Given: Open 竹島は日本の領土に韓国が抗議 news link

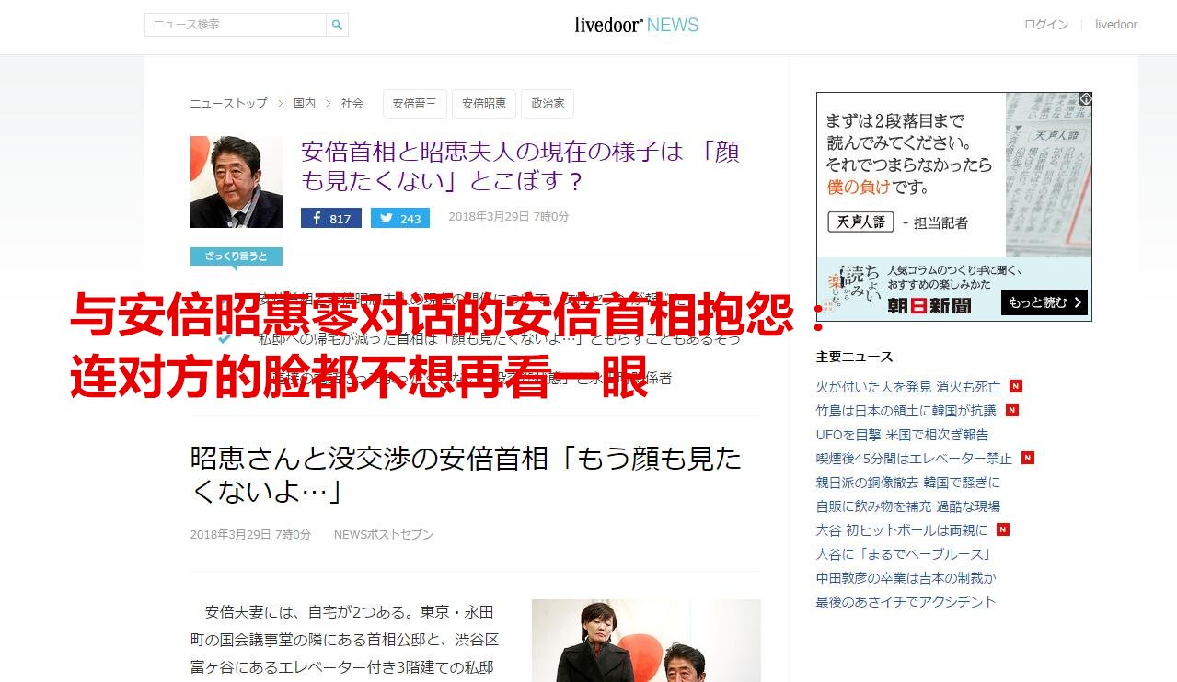Looking at the screenshot, I should click(x=906, y=410).
